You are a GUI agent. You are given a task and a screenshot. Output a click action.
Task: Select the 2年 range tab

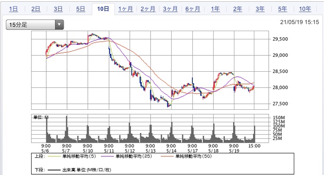click(x=237, y=9)
